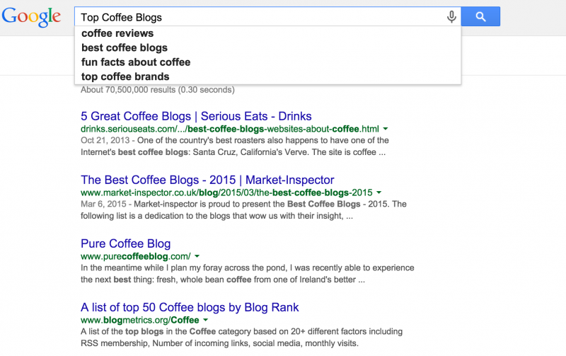
Task: Open '5 Great Coffee Blogs | Serious Eats' result
Action: 196,116
